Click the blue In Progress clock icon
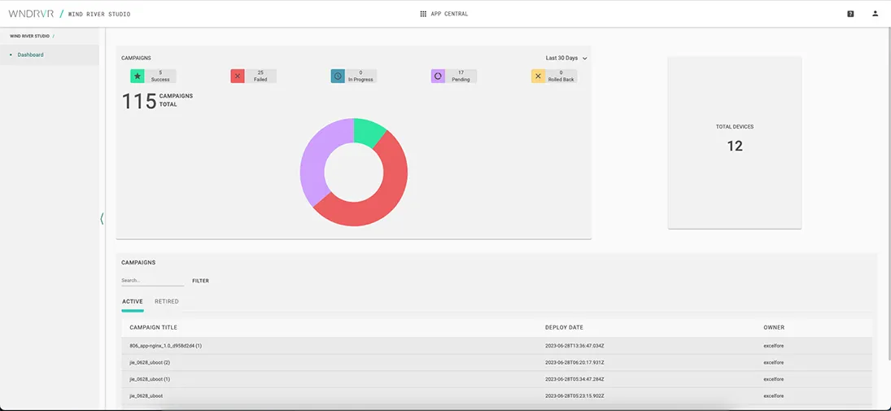 tap(338, 77)
